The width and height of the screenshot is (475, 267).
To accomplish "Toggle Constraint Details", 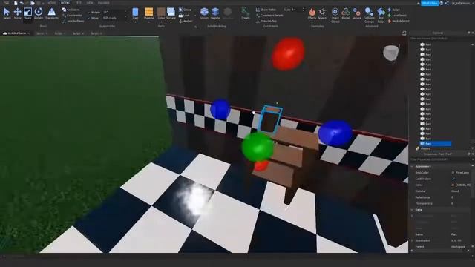I will [269, 15].
